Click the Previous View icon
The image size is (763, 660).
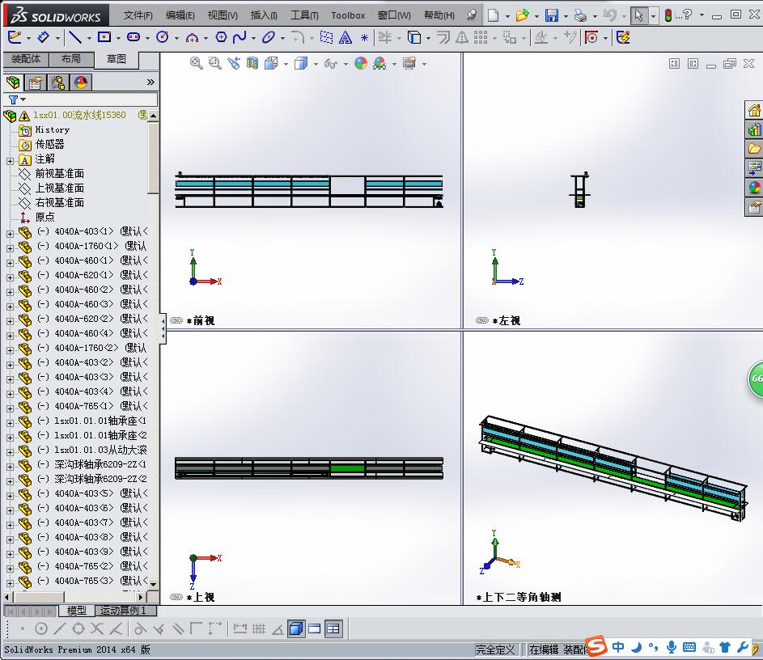(x=234, y=63)
